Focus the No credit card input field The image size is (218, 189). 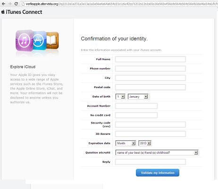click(136, 115)
